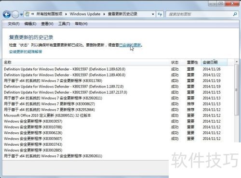Sort by 名称 column header

click(x=86, y=63)
